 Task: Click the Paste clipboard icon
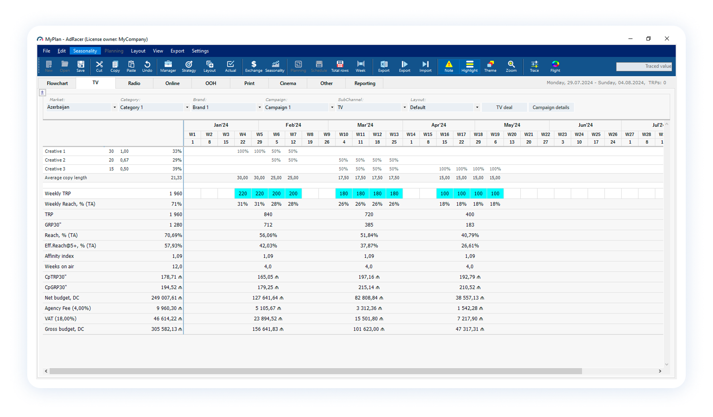(x=131, y=66)
